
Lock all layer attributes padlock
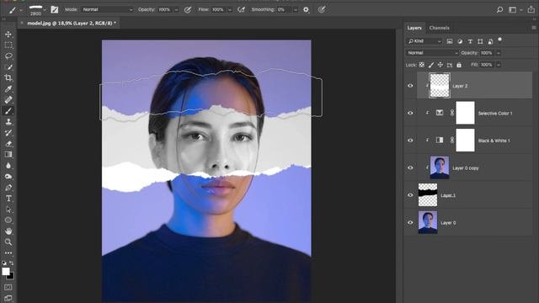pyautogui.click(x=458, y=65)
